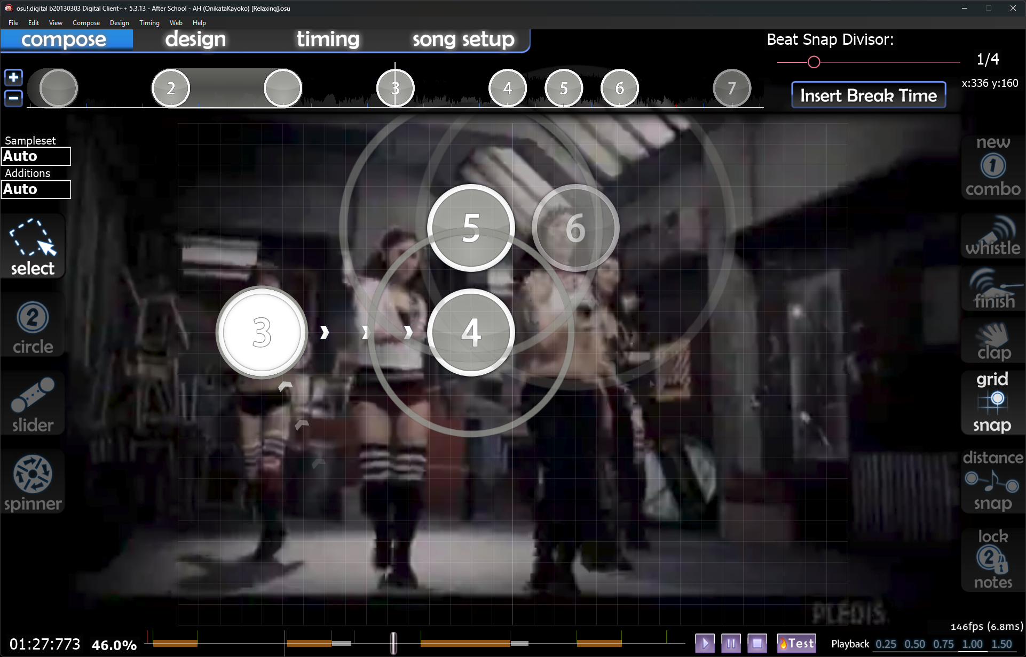Screen dimensions: 1026x657
Task: Open the Web menu
Action: [x=176, y=23]
